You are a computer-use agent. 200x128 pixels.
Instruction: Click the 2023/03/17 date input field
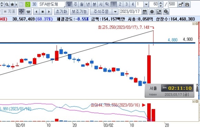coord(130,12)
